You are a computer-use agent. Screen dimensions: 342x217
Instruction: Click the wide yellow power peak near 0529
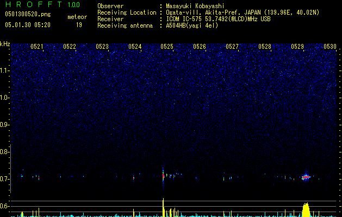(x=306, y=209)
